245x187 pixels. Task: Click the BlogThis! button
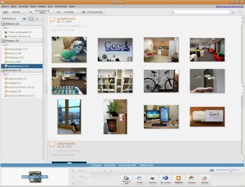pos(179,180)
